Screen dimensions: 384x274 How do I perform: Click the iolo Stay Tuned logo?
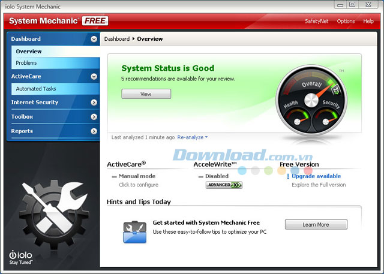point(21,258)
